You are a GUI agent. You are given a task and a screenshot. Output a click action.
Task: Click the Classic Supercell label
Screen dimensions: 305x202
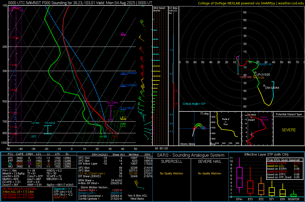pyautogui.click(x=264, y=118)
